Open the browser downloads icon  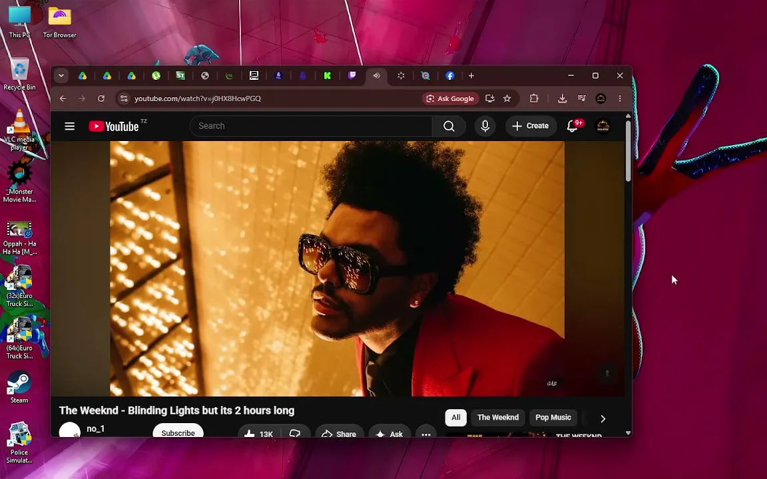562,98
